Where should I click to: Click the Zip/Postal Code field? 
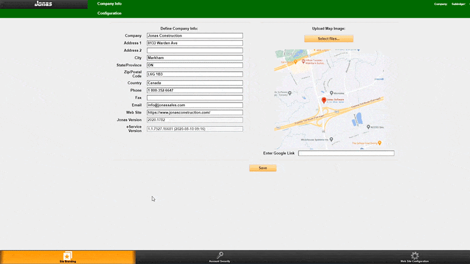[x=195, y=74]
